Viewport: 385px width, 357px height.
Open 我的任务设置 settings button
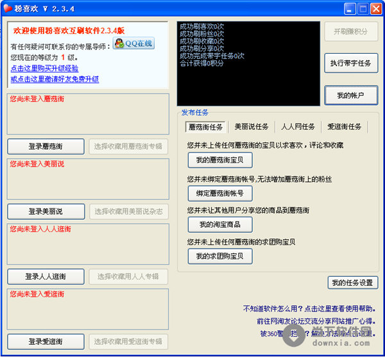click(352, 283)
